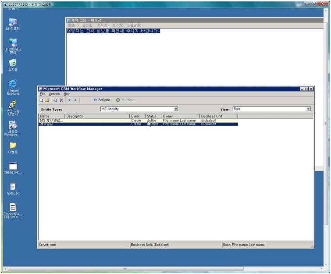Open the File menu in Workflow Manager
The width and height of the screenshot is (331, 274).
click(43, 94)
